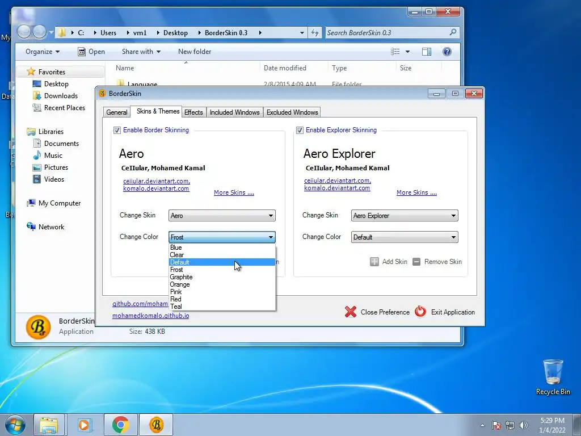The height and width of the screenshot is (436, 581).
Task: Open the github.com/moham link
Action: click(140, 304)
